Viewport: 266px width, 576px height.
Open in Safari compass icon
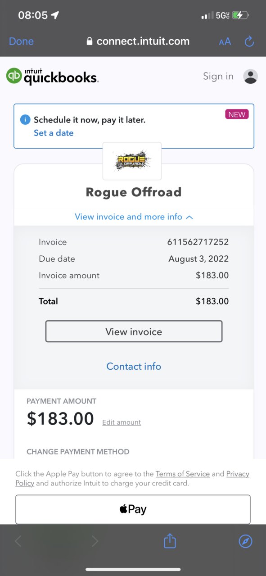[x=245, y=541]
